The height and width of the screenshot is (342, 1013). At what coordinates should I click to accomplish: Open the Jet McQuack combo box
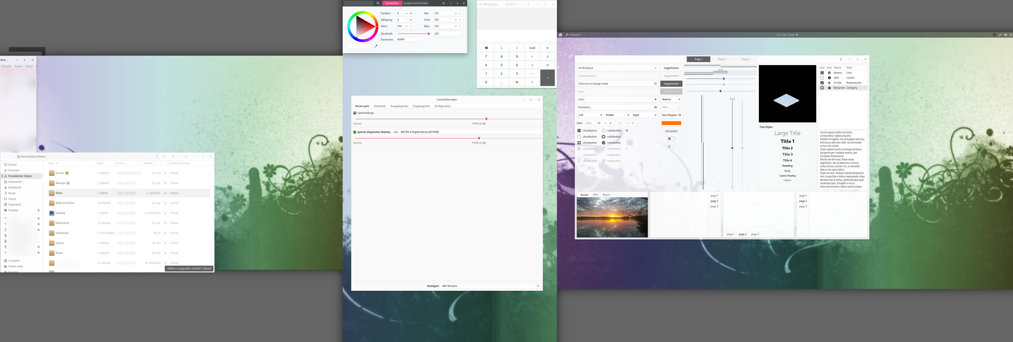pos(617,68)
